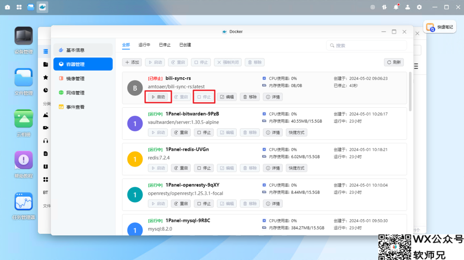Click 停止 for 1Panel-redis-UVGn
Viewport: 464px width, 260px height.
[204, 168]
